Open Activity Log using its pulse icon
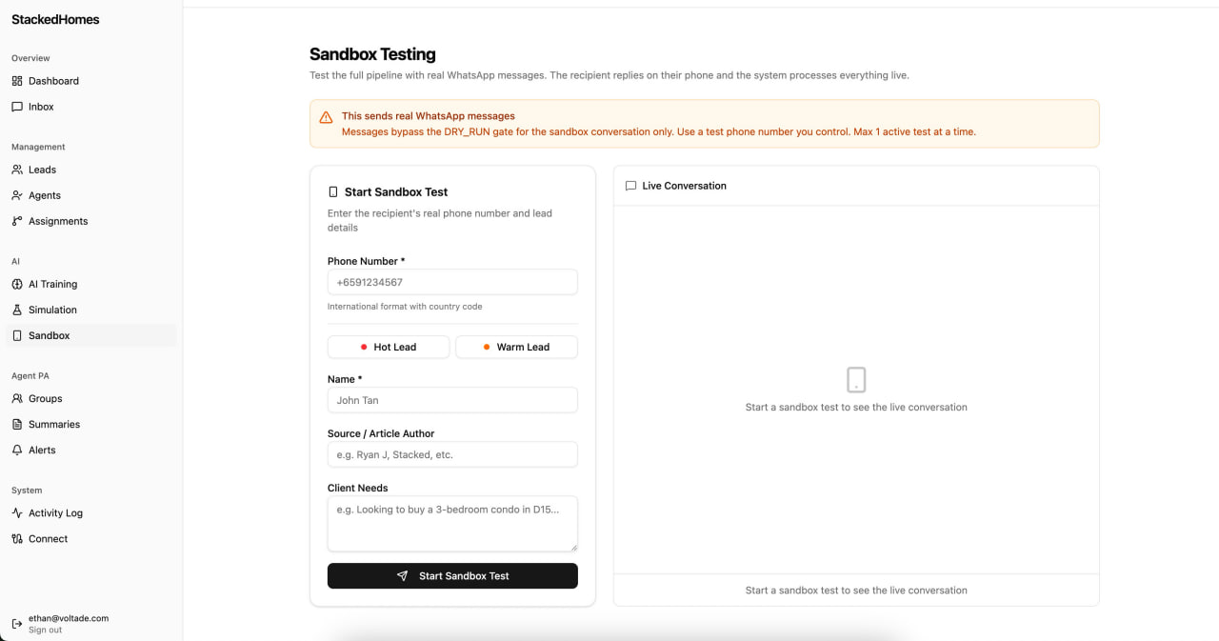The height and width of the screenshot is (641, 1219). 16,512
